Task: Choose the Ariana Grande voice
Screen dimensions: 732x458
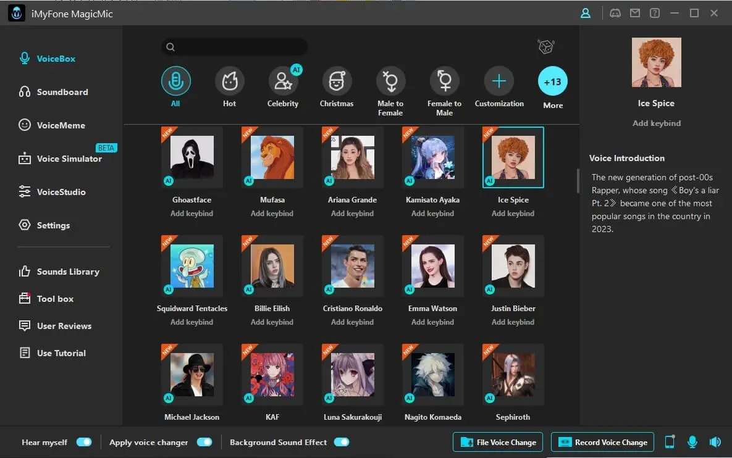Action: [x=353, y=157]
